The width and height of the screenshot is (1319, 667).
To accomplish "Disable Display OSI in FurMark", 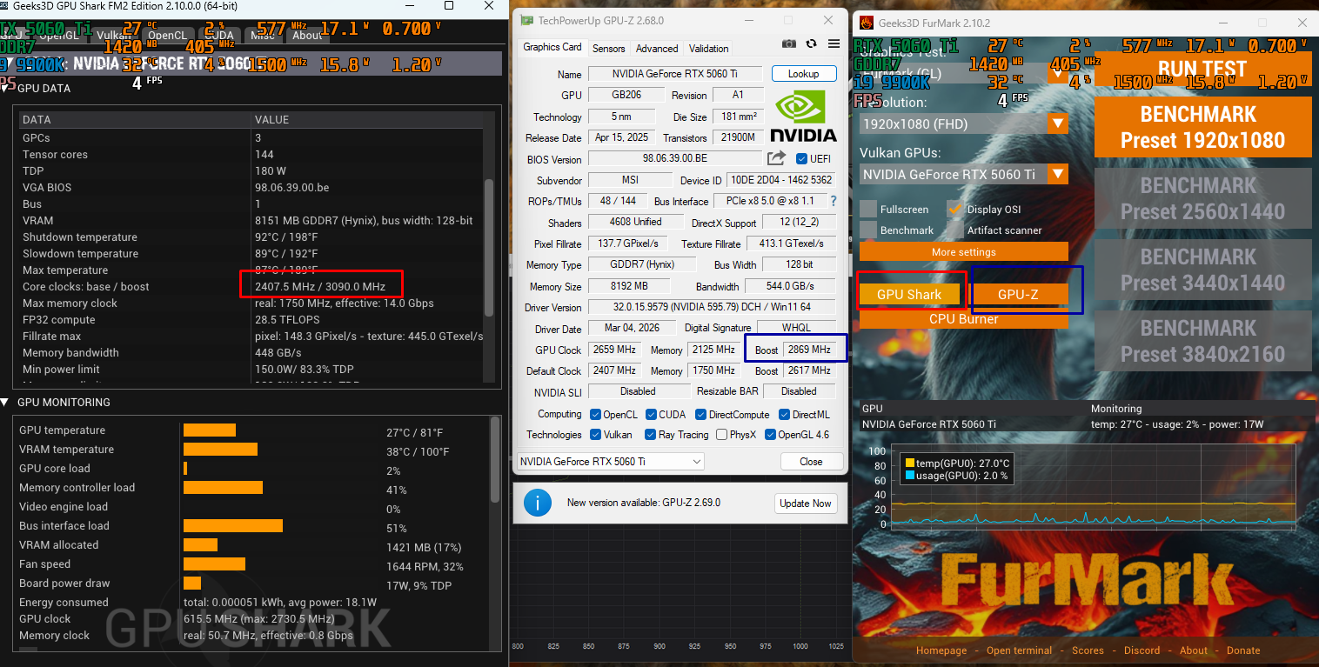I will click(x=954, y=209).
